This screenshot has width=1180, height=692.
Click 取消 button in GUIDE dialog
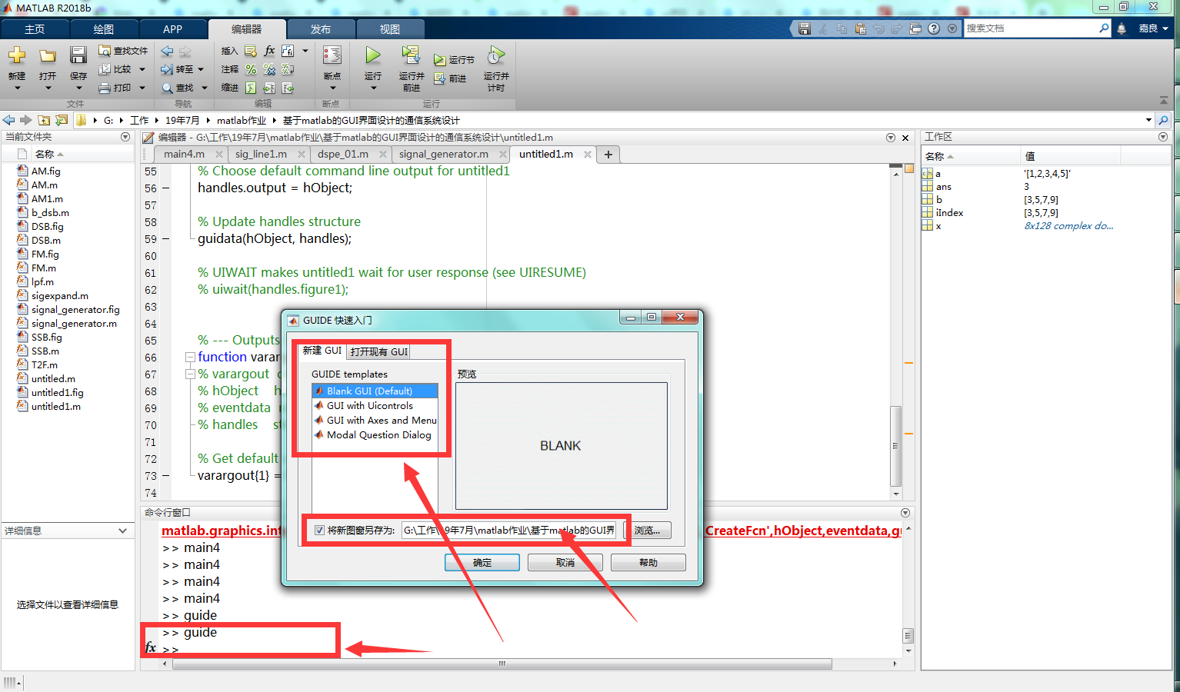pos(565,563)
